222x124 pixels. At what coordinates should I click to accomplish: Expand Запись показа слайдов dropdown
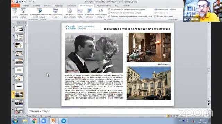click(x=101, y=13)
